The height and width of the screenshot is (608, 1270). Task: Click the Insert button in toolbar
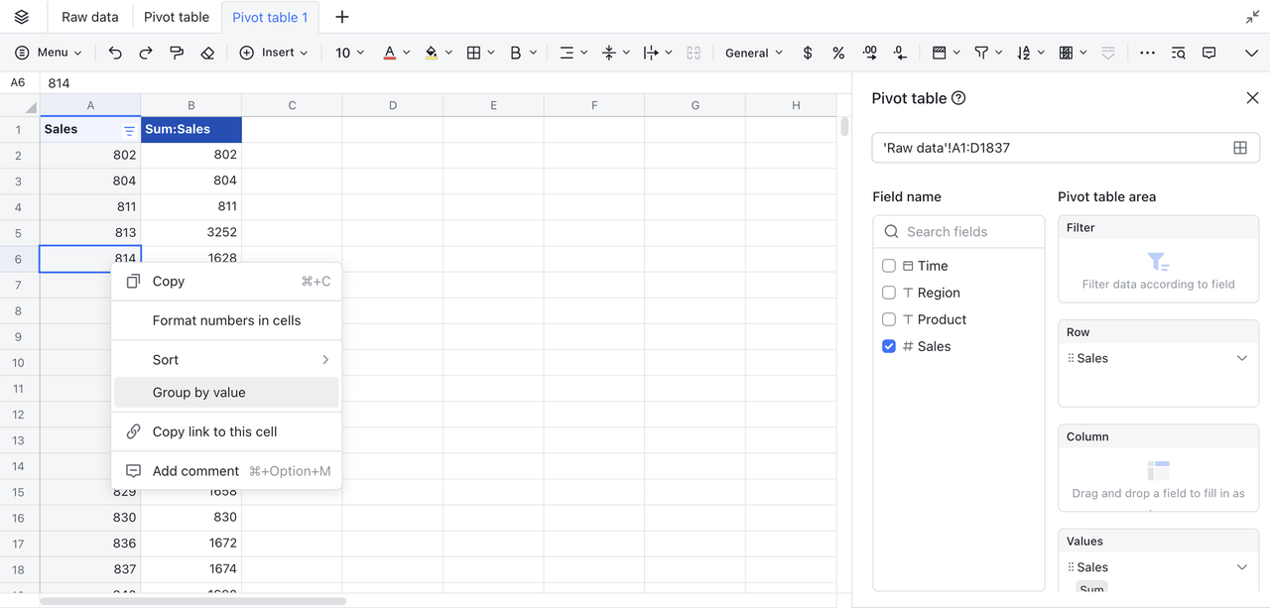pyautogui.click(x=274, y=53)
